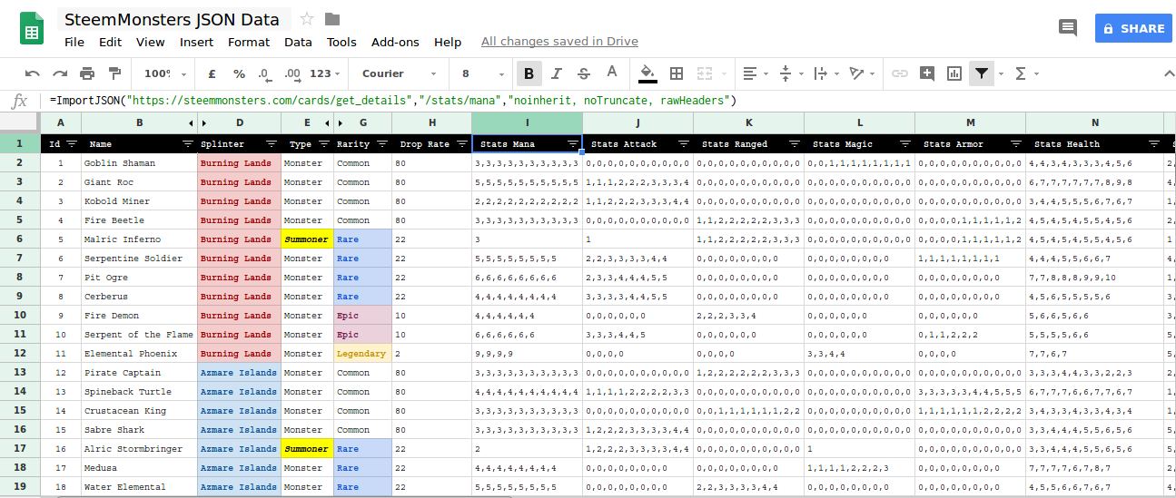Image resolution: width=1176 pixels, height=498 pixels.
Task: Open the Format menu
Action: (x=249, y=42)
